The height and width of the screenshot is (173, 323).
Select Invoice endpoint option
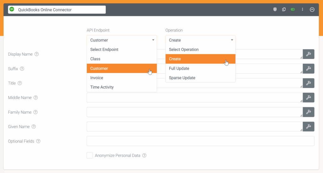tap(122, 78)
